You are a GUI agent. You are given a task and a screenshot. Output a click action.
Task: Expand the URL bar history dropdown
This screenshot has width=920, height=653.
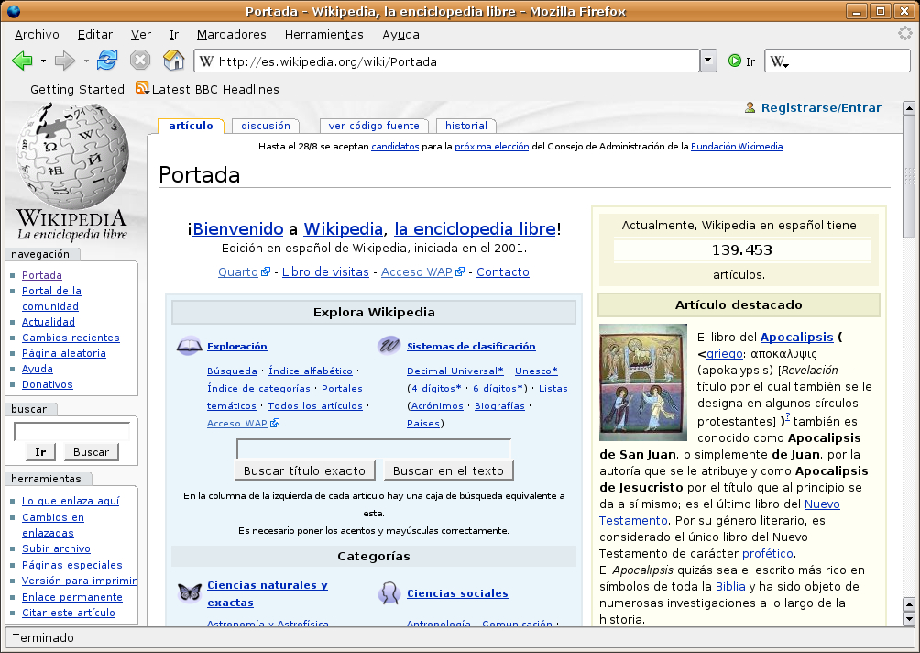pos(708,61)
